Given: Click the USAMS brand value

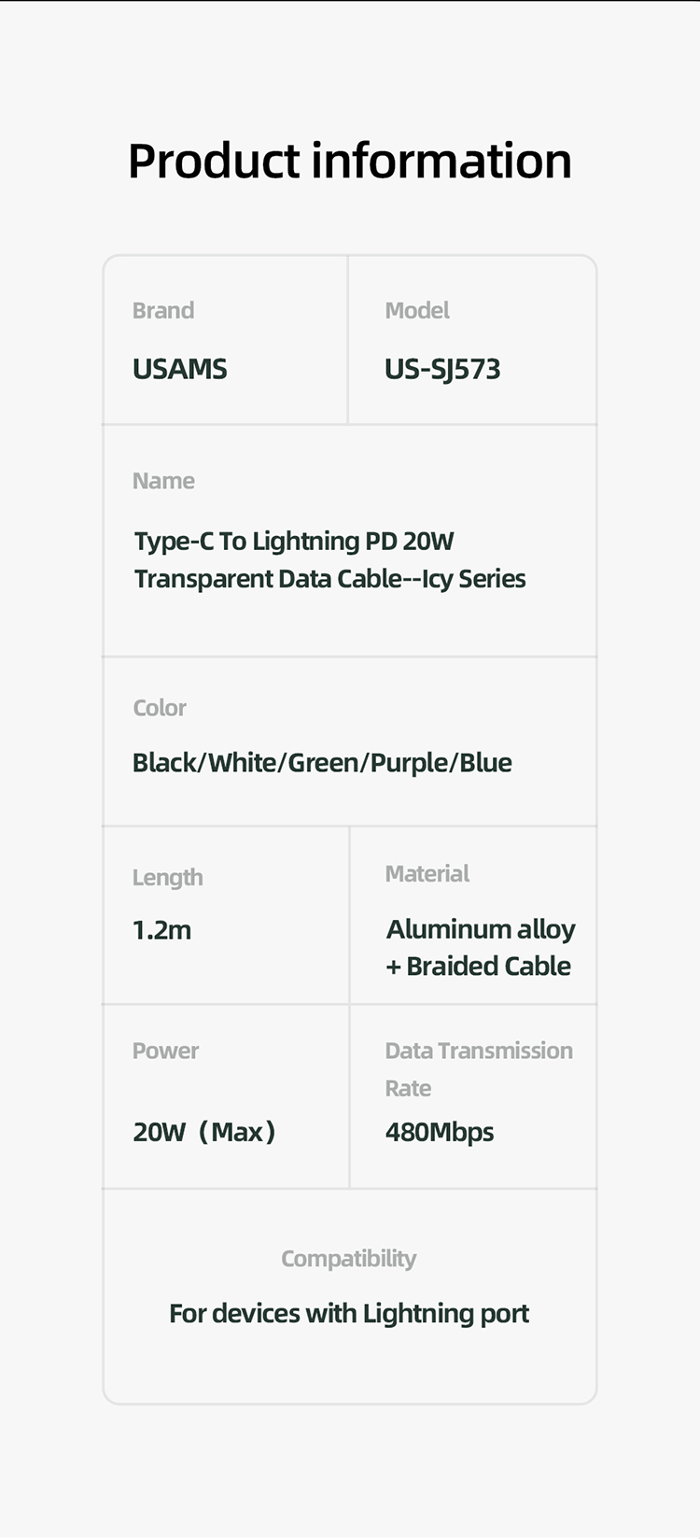Looking at the screenshot, I should coord(180,369).
